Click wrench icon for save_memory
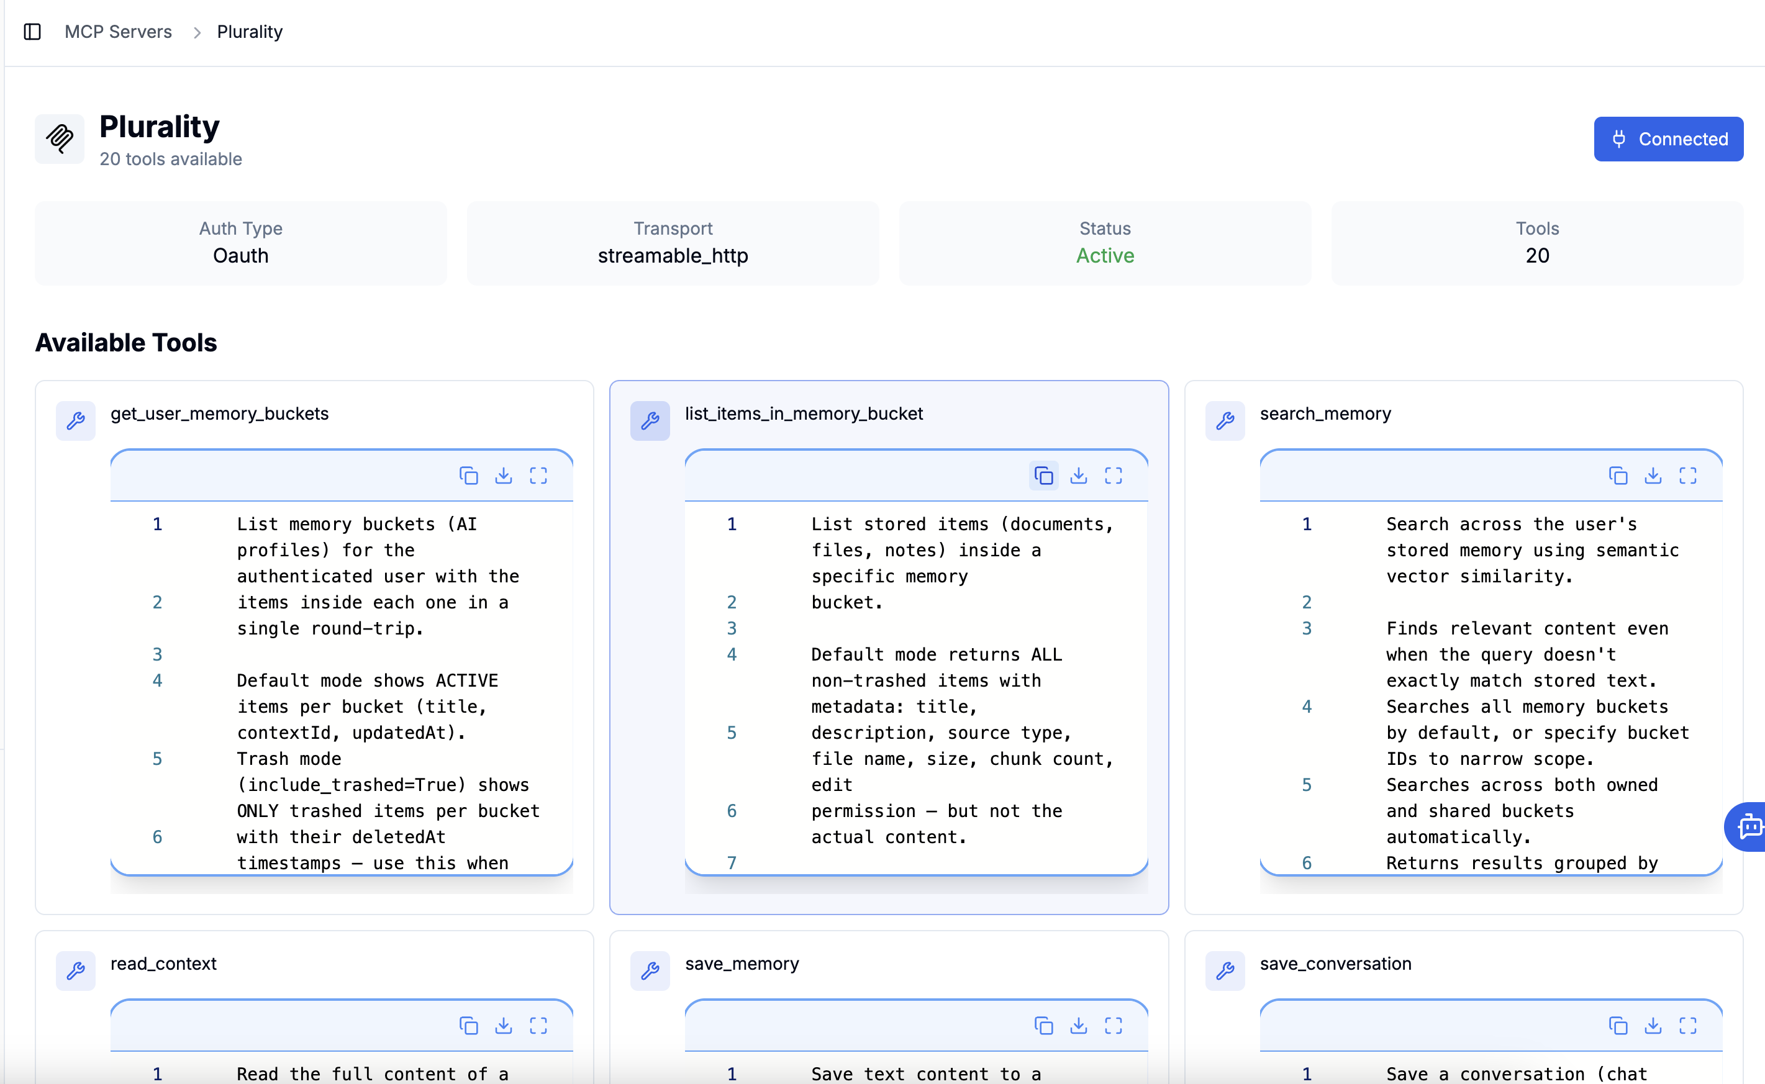Screen dimensions: 1765x1084 (x=650, y=971)
